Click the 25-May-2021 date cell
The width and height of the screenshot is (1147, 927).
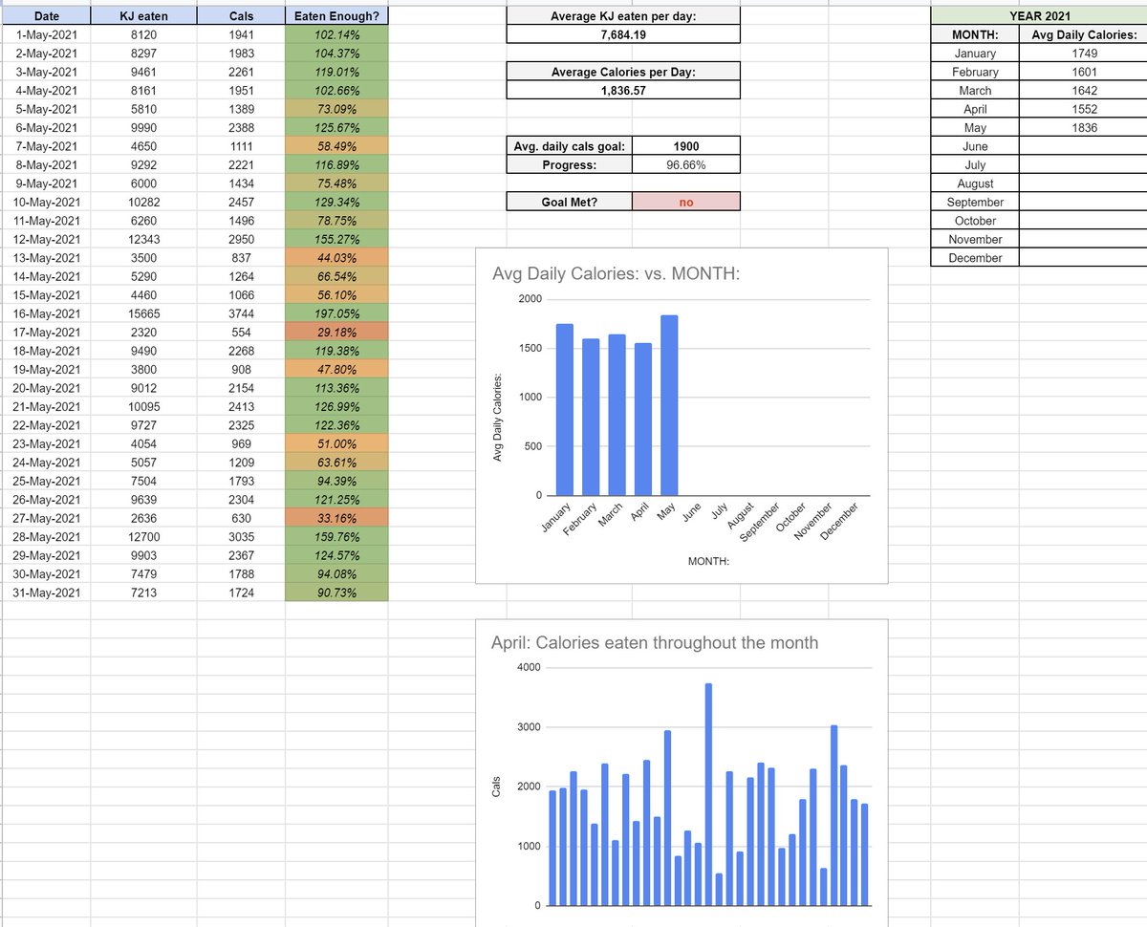click(46, 482)
